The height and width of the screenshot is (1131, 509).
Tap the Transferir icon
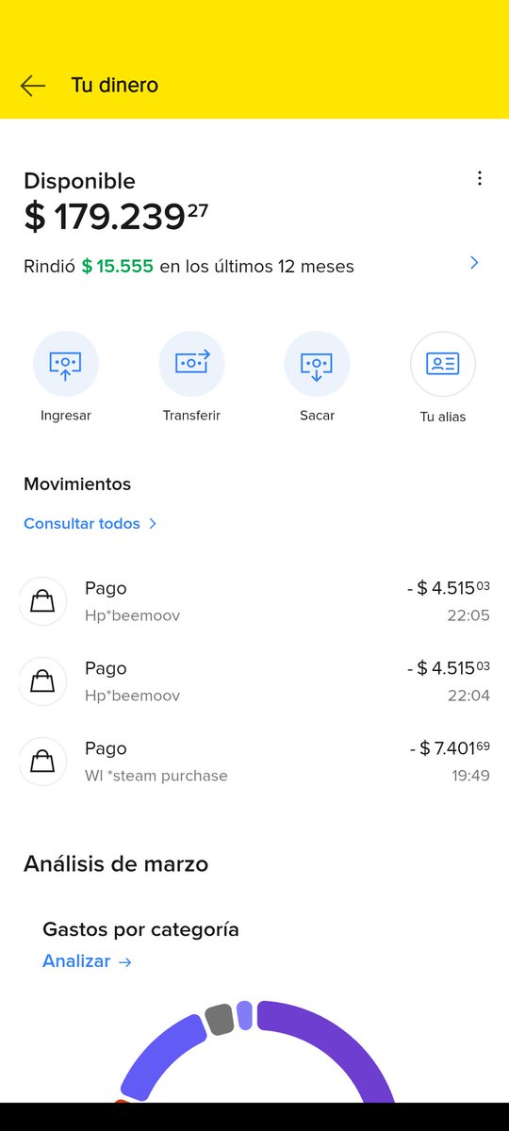(191, 363)
